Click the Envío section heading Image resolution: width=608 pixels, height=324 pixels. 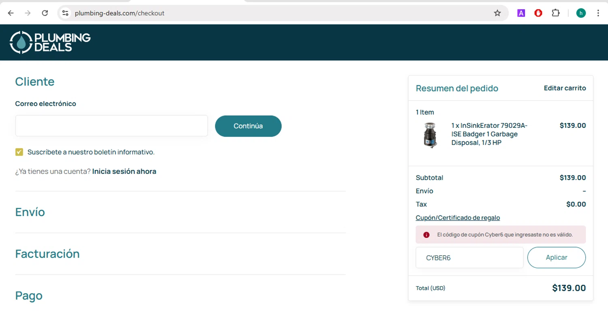point(30,212)
